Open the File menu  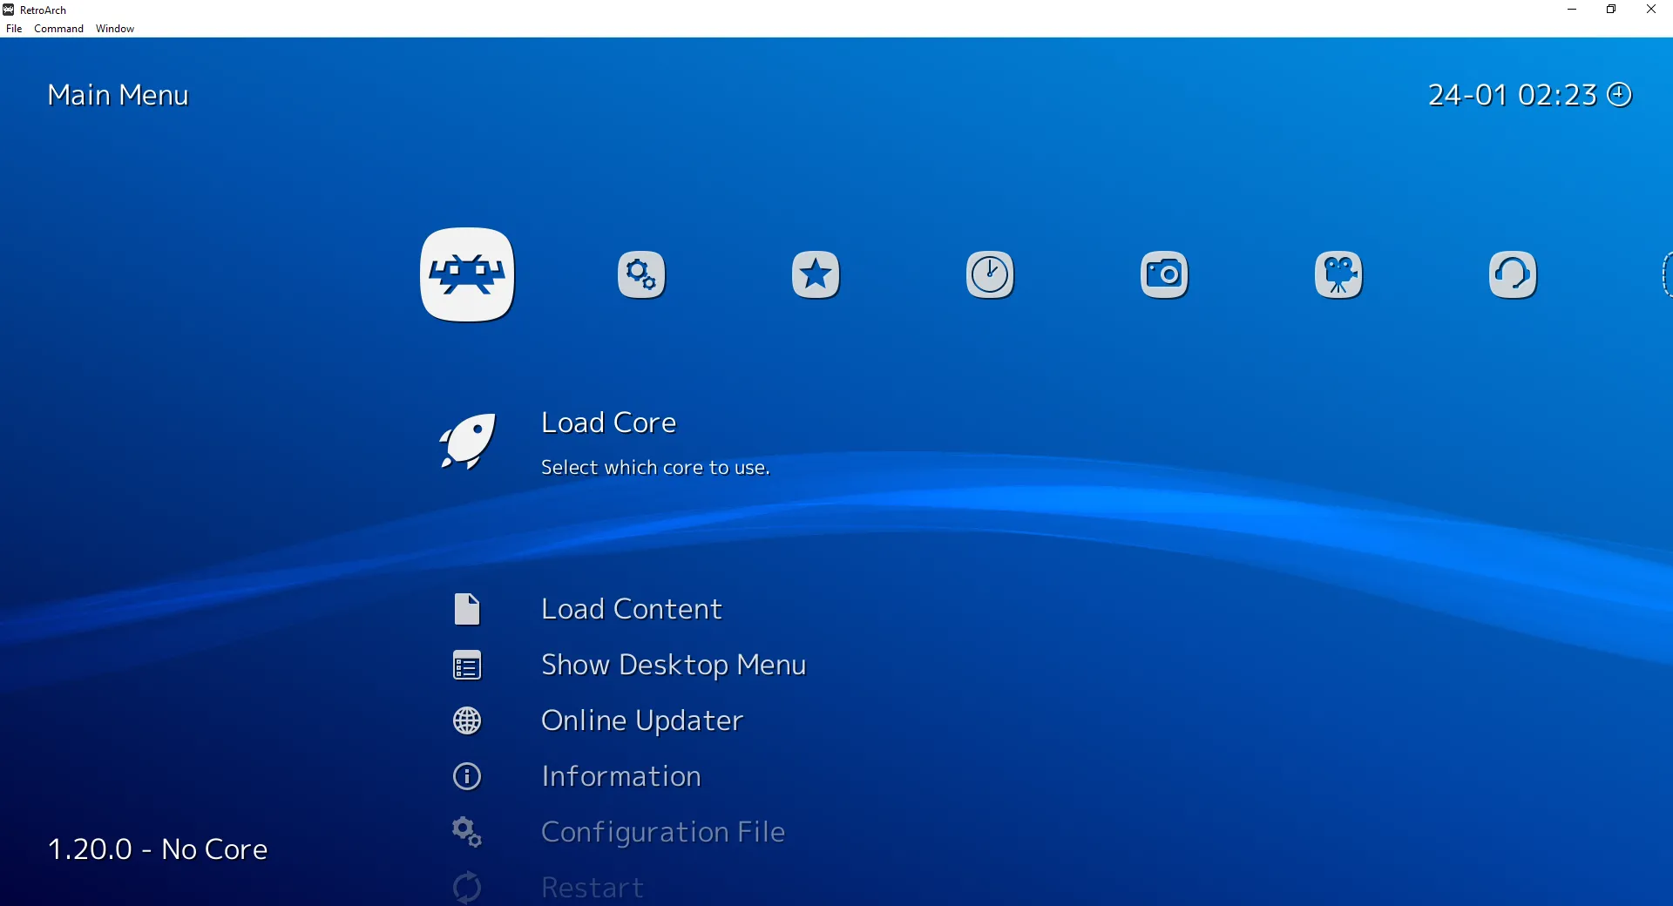[13, 28]
